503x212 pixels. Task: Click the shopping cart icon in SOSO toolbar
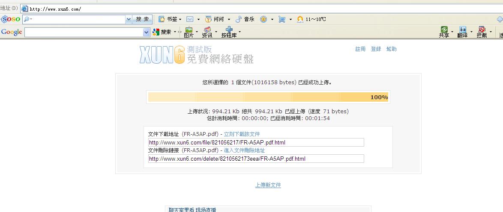pos(281,19)
